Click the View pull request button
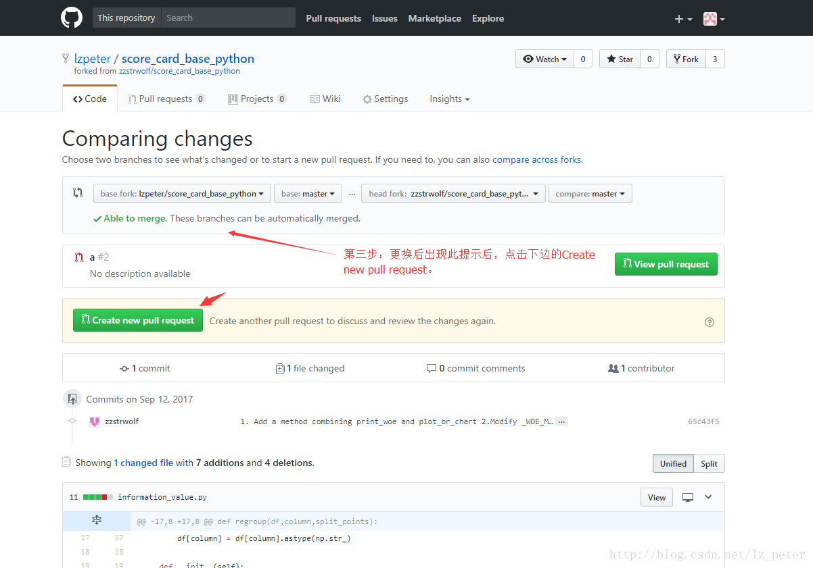This screenshot has width=813, height=568. [666, 264]
